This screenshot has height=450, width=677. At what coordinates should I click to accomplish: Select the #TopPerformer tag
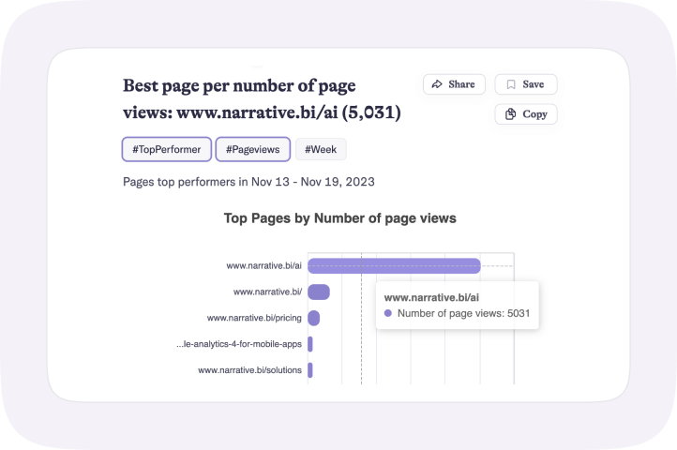167,149
